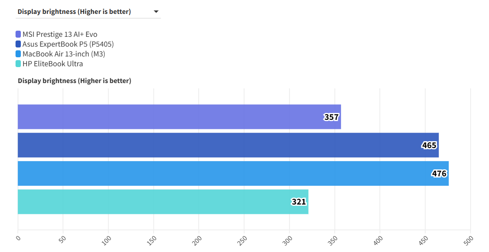Click MacBook Air 13-inch legend color square
Viewport: 489px width, 252px height.
[x=18, y=54]
